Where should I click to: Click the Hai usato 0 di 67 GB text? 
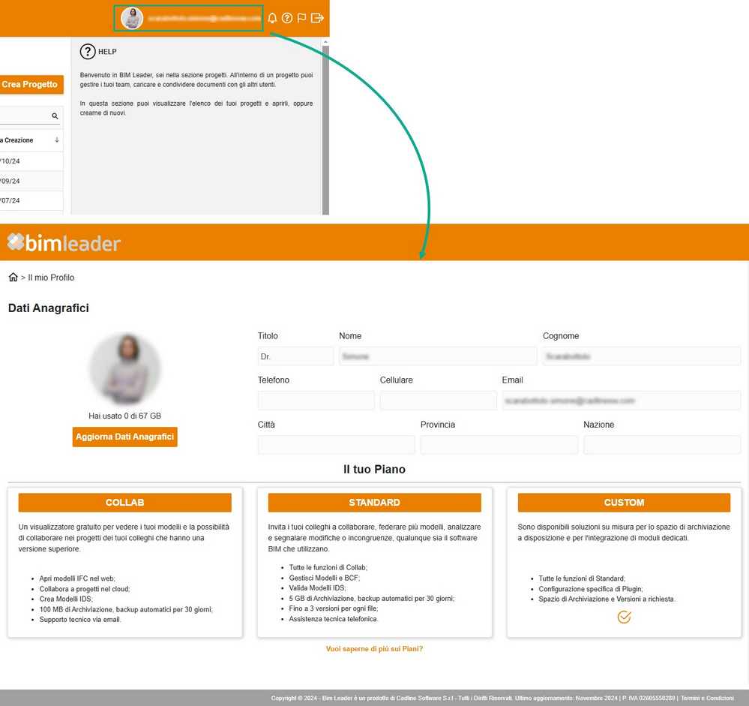tap(124, 416)
